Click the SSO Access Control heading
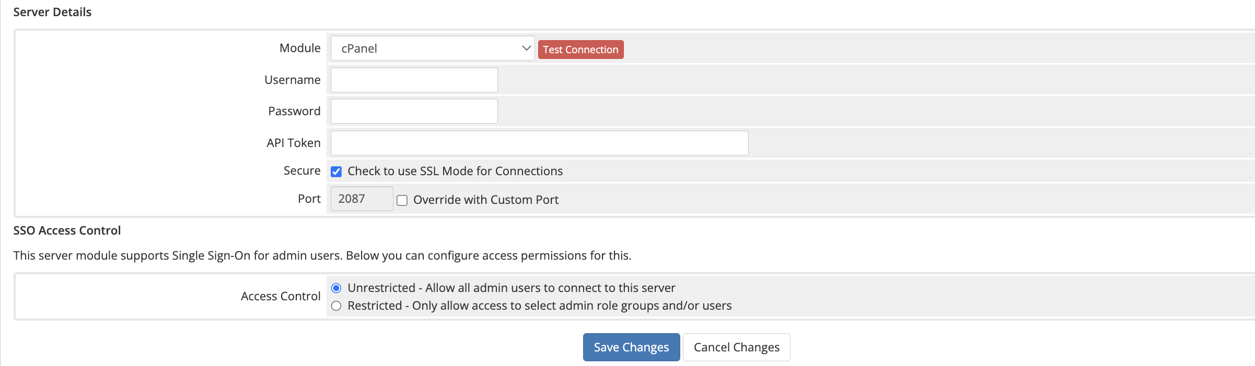Viewport: 1255px width, 366px height. pyautogui.click(x=67, y=230)
